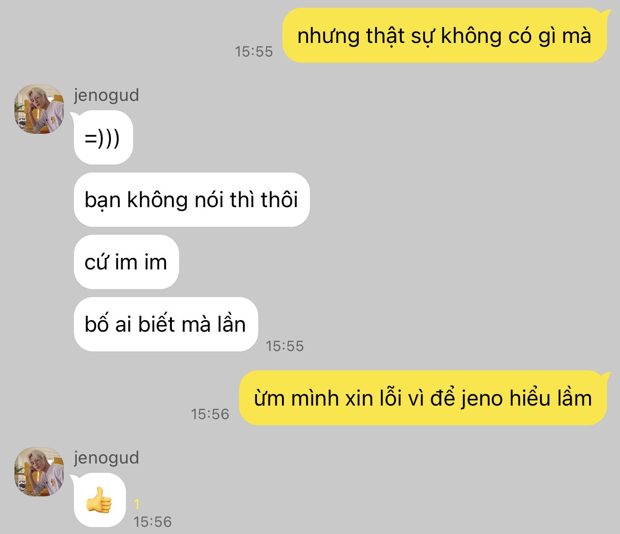
Task: Tap the word "thật" in the top yellow message
Action: coord(385,36)
